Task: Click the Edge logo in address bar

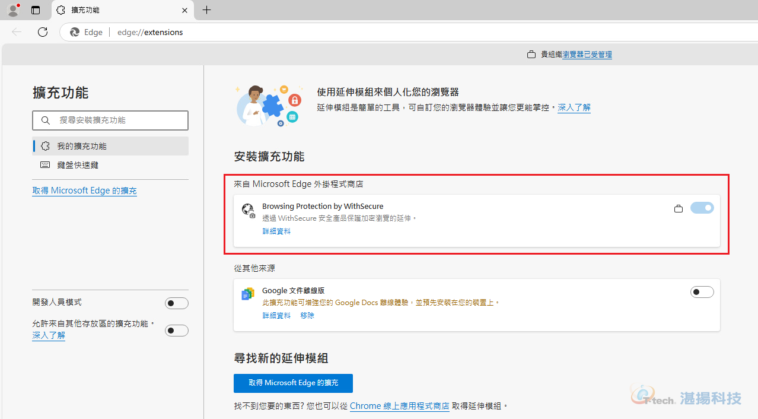Action: coord(75,33)
